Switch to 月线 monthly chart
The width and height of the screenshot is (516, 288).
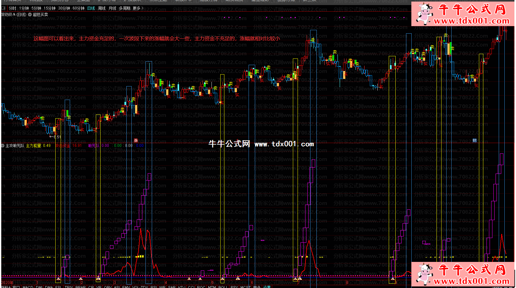pyautogui.click(x=112, y=8)
